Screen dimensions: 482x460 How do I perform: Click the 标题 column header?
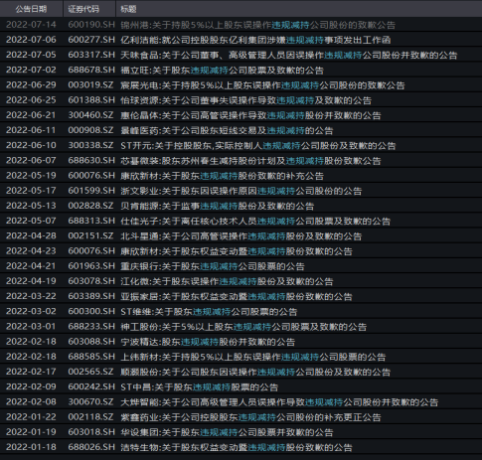point(128,9)
